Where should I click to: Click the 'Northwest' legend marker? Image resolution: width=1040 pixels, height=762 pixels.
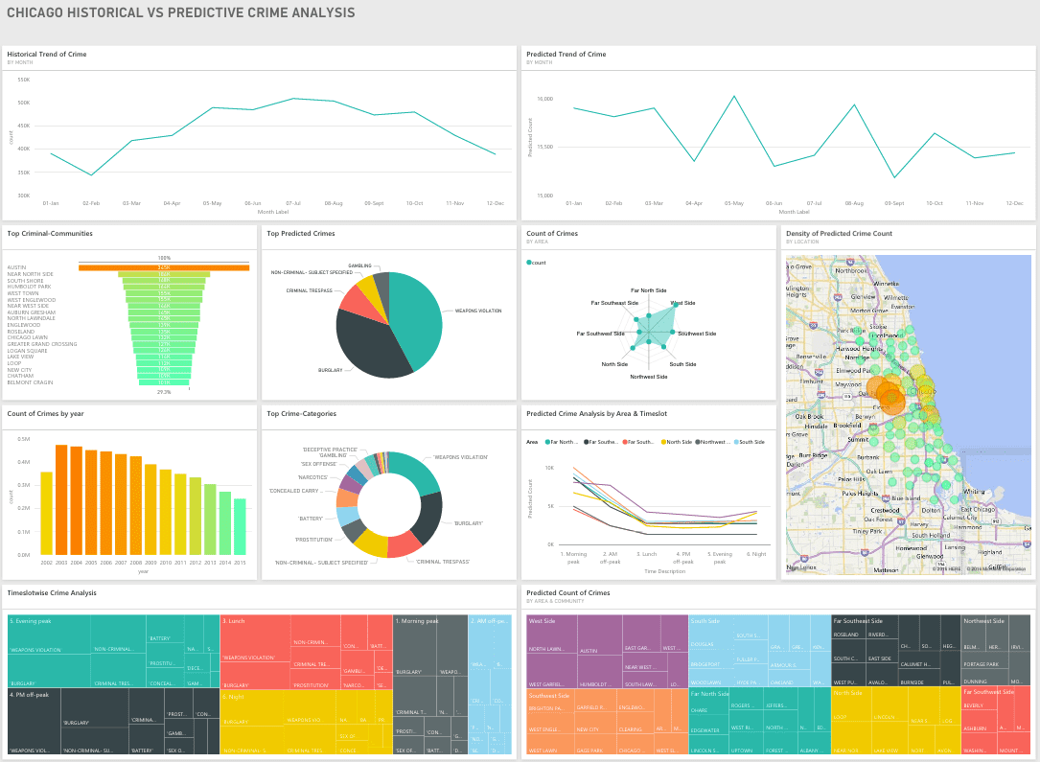point(700,442)
